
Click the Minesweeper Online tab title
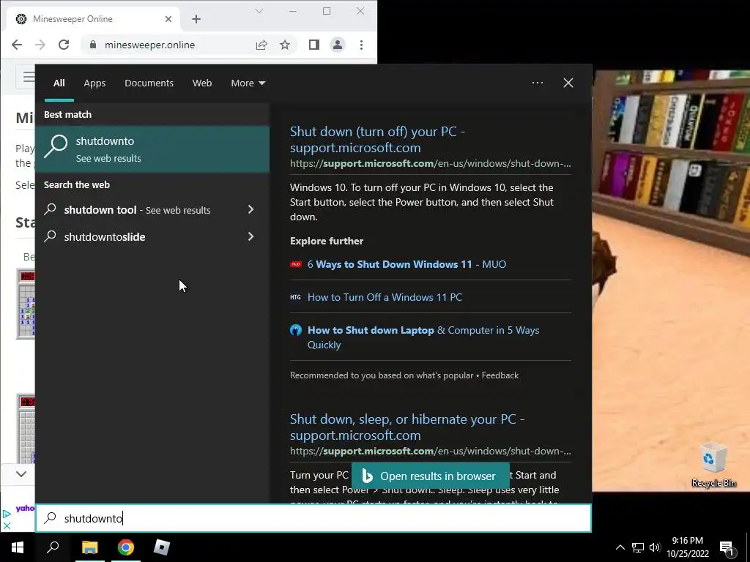[73, 19]
